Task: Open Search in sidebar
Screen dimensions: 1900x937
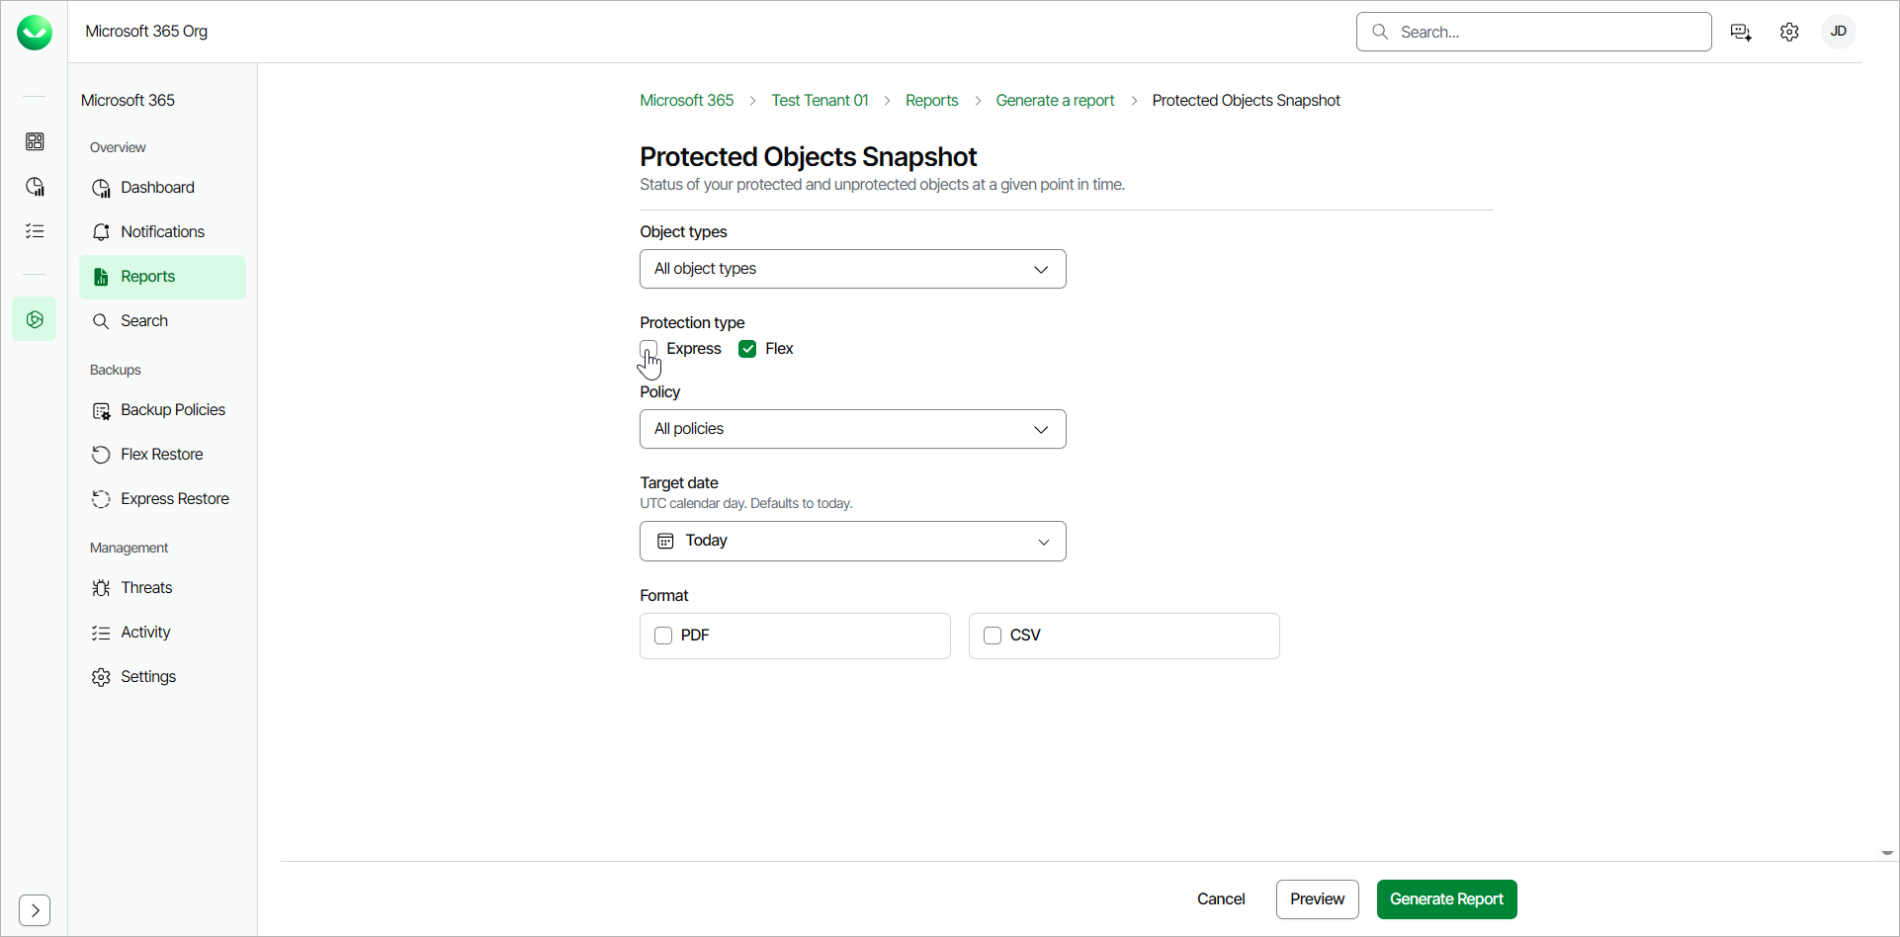Action: 162,321
